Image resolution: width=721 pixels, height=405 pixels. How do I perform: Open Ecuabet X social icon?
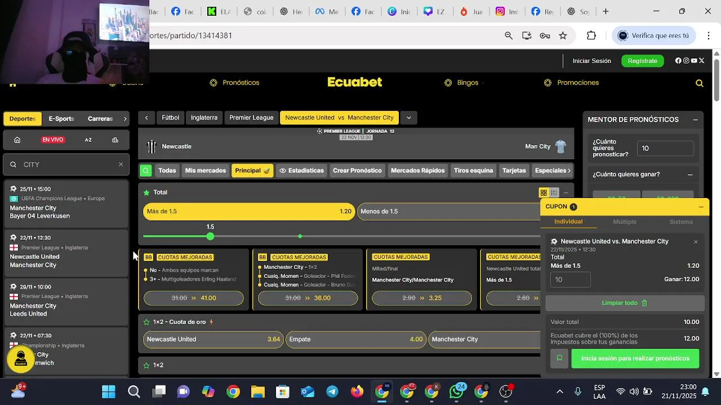point(701,61)
